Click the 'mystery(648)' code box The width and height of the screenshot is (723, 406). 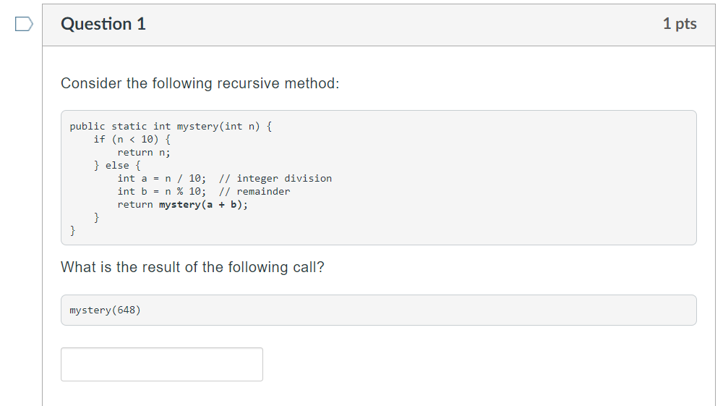click(379, 310)
